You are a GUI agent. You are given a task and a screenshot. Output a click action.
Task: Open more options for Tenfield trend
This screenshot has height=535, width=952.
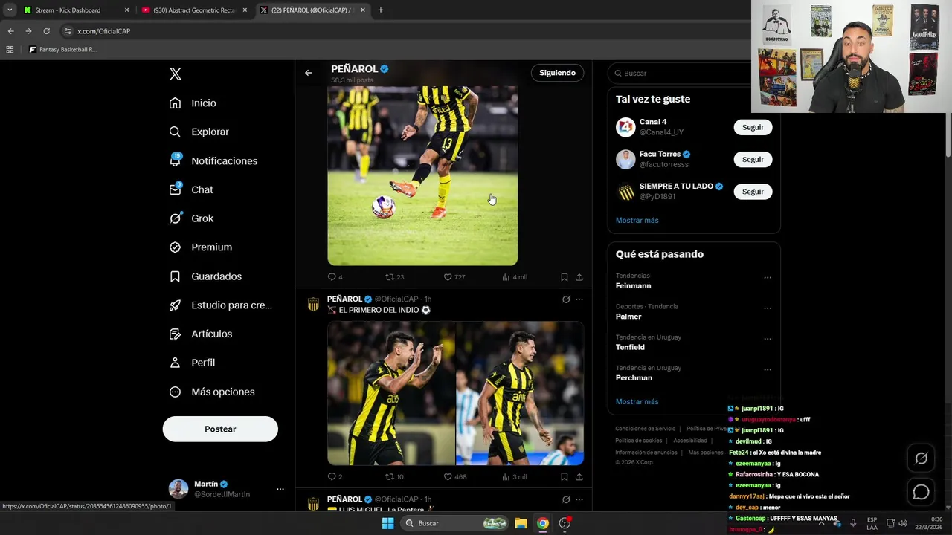click(x=767, y=339)
